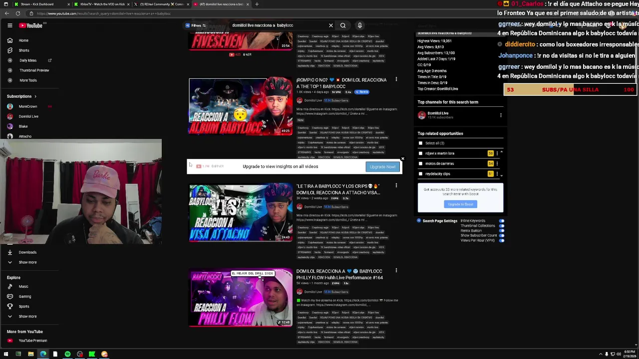This screenshot has width=639, height=359.
Task: Check the motos de carreras checkbox
Action: pyautogui.click(x=420, y=164)
